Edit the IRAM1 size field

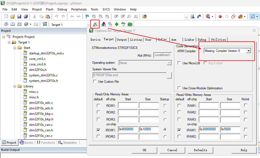230,129
